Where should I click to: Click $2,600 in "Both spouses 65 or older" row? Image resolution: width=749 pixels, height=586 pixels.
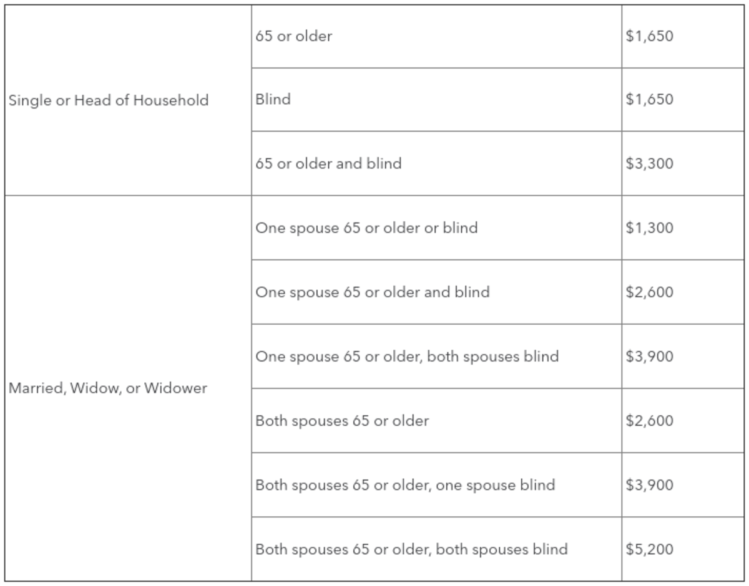[650, 421]
